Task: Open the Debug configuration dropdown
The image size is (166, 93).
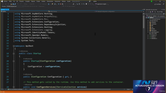Action: [26, 4]
